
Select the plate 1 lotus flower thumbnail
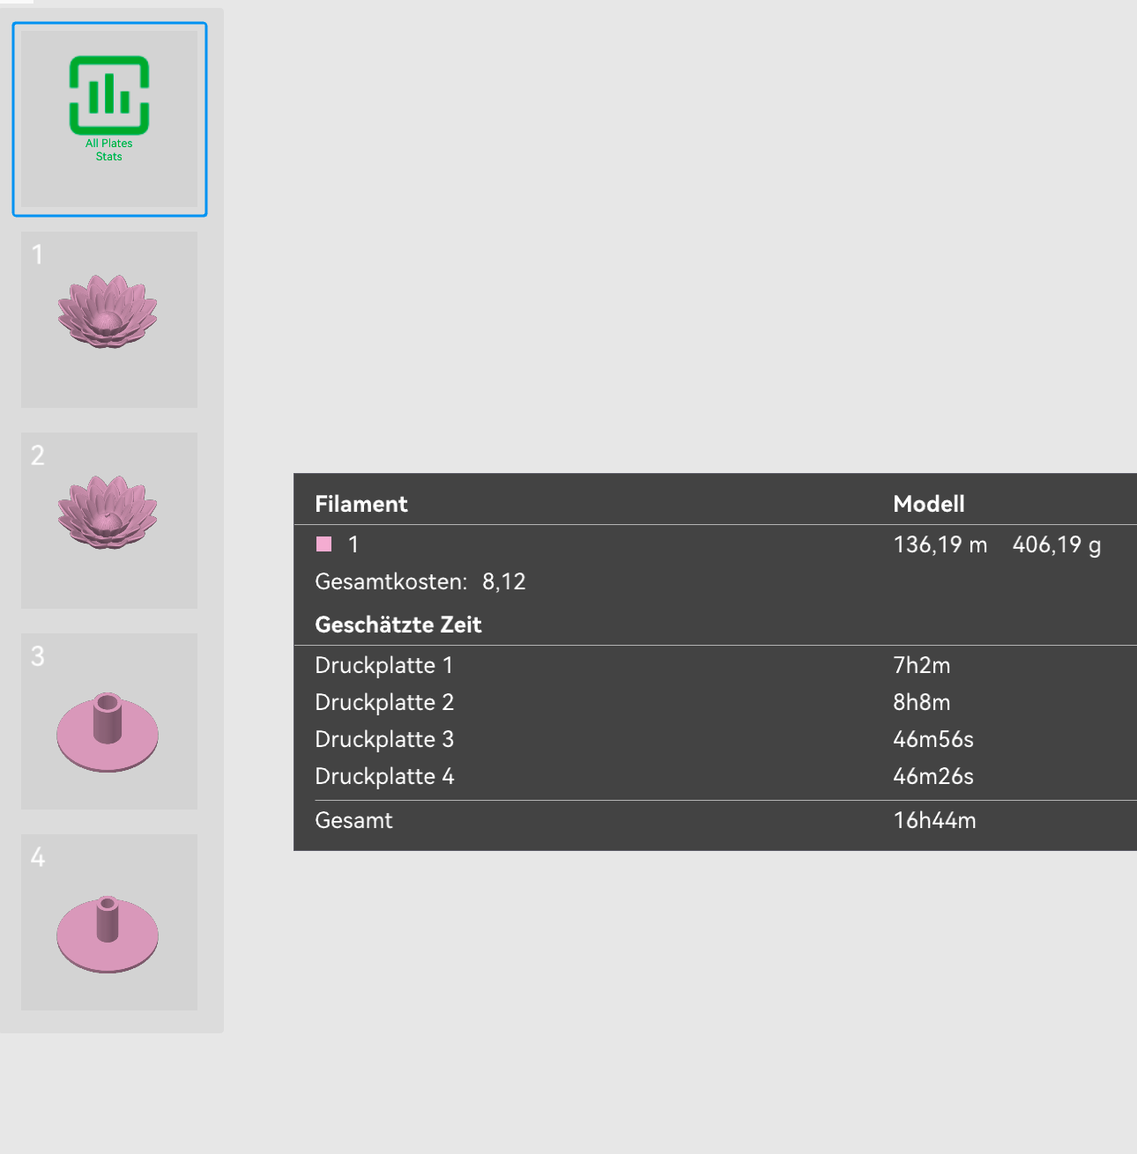[108, 319]
